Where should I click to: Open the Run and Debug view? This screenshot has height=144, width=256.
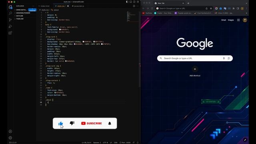[x=10, y=26]
